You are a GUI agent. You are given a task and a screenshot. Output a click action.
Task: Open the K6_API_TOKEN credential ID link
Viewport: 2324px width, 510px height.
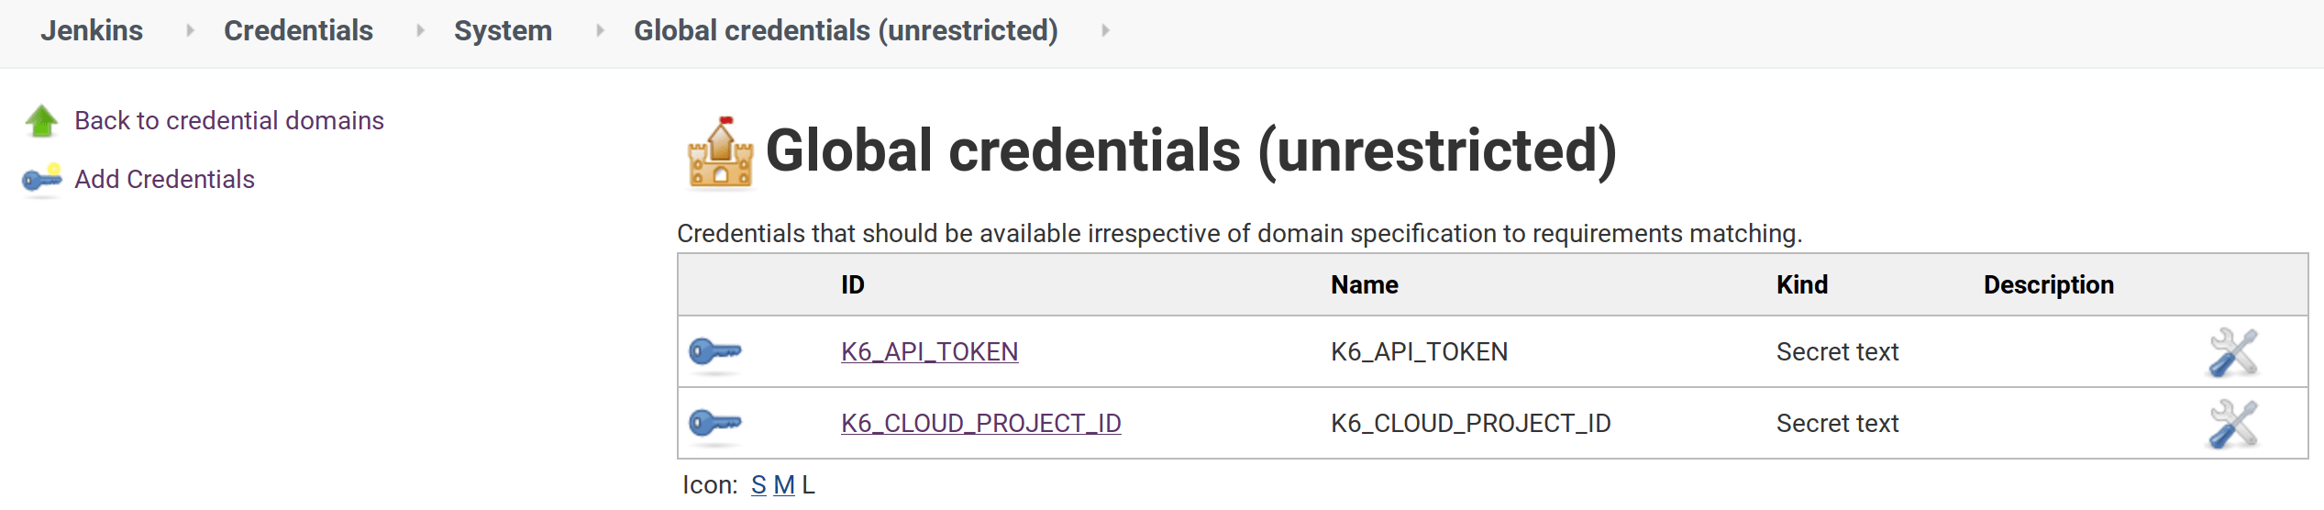[x=929, y=352]
